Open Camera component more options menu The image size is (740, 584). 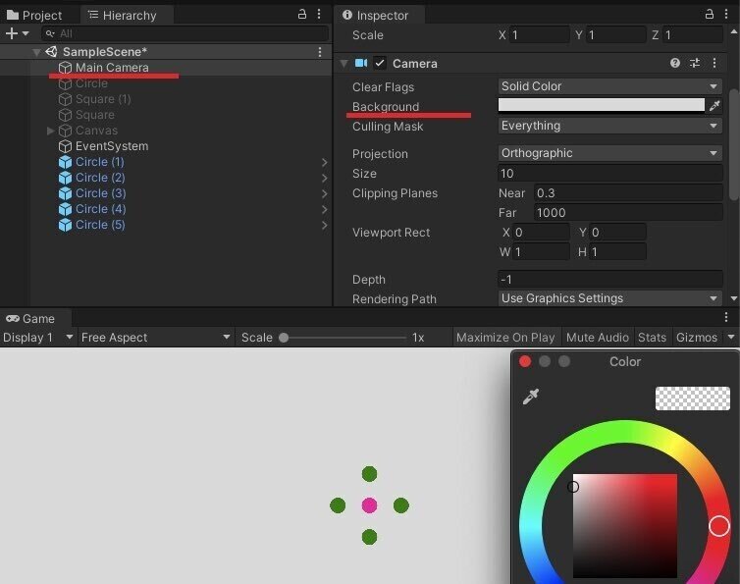714,63
